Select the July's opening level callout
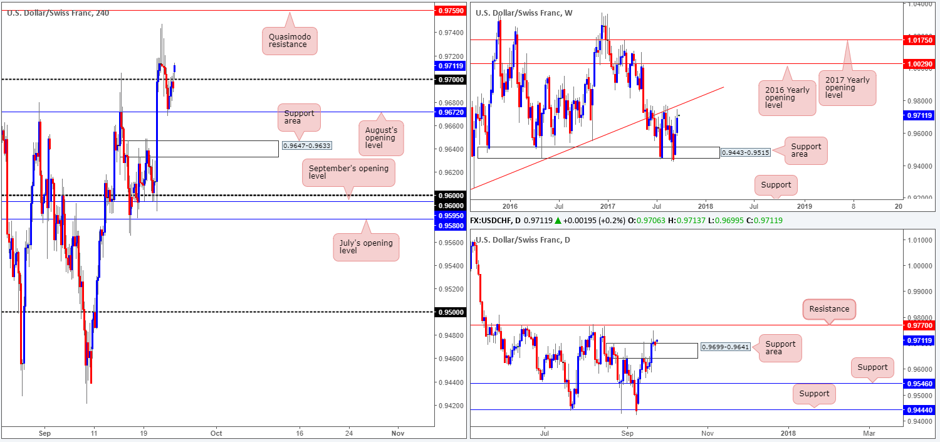Image resolution: width=940 pixels, height=442 pixels. pyautogui.click(x=365, y=247)
